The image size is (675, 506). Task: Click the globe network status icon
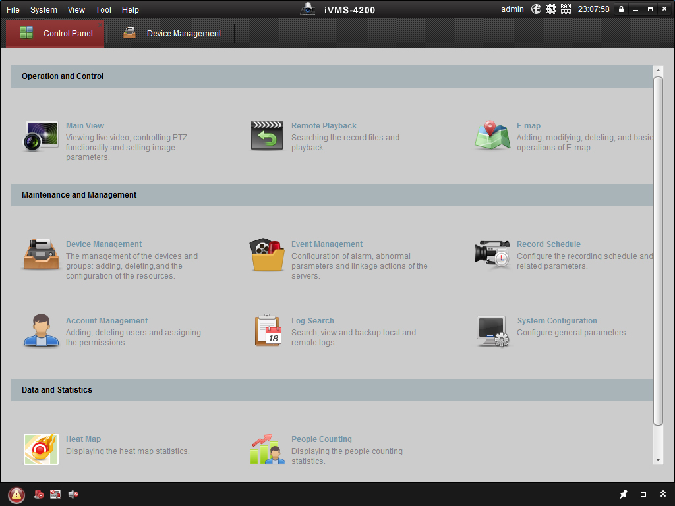click(536, 9)
